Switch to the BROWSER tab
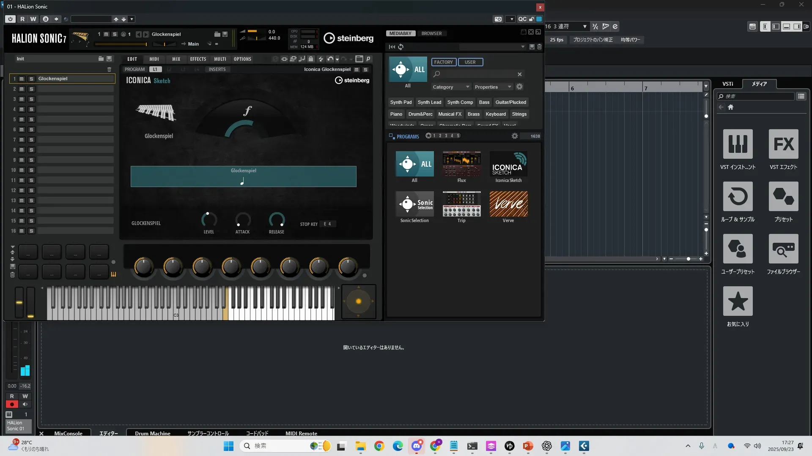812x456 pixels. [431, 33]
